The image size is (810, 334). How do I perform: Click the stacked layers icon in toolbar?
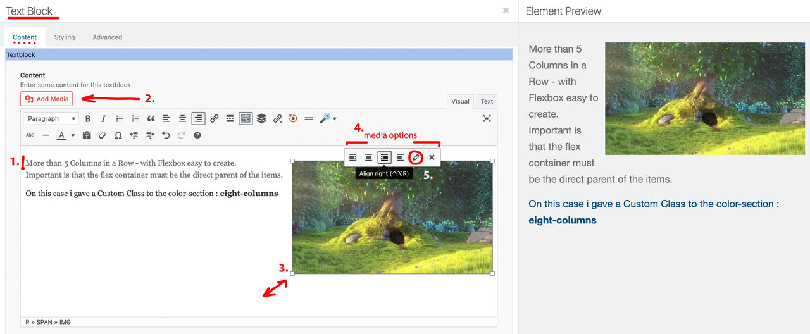[261, 118]
